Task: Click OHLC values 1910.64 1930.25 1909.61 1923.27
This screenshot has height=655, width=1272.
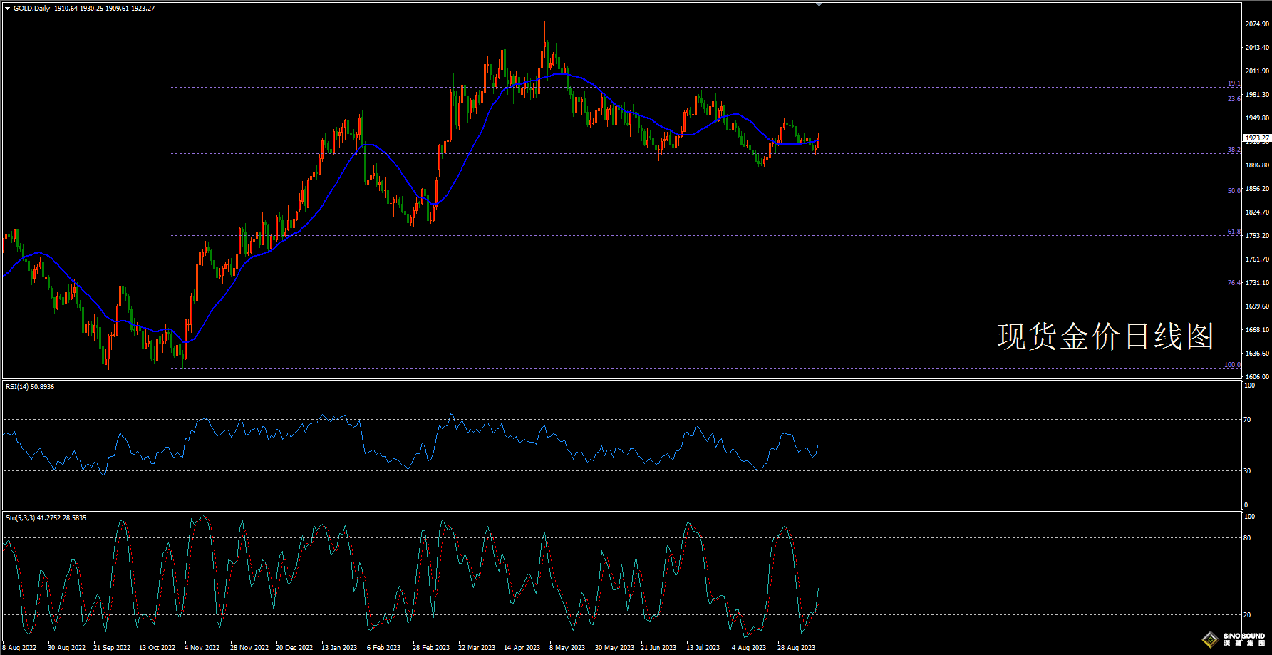Action: click(x=105, y=9)
